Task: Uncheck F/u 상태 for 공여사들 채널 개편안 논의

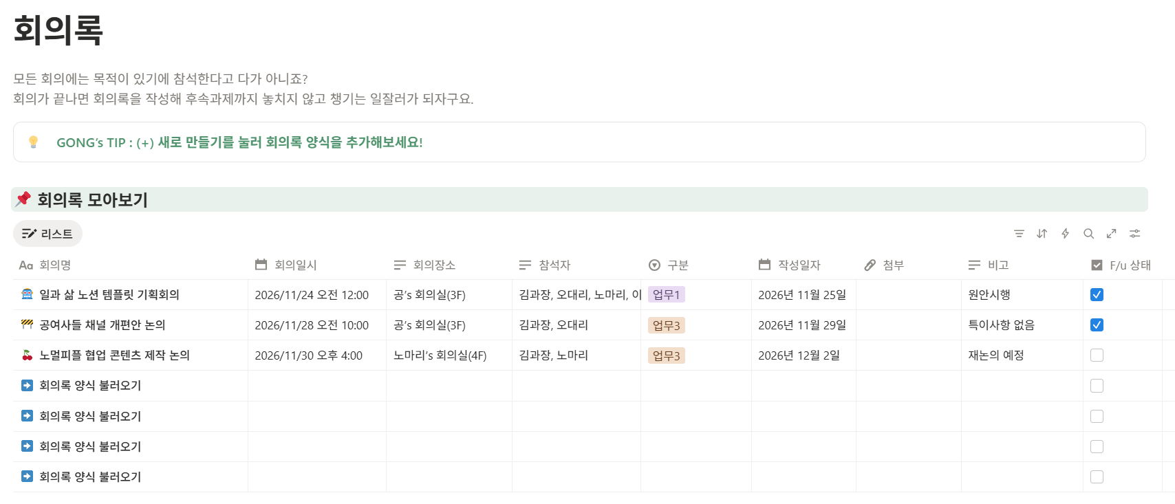Action: 1097,325
